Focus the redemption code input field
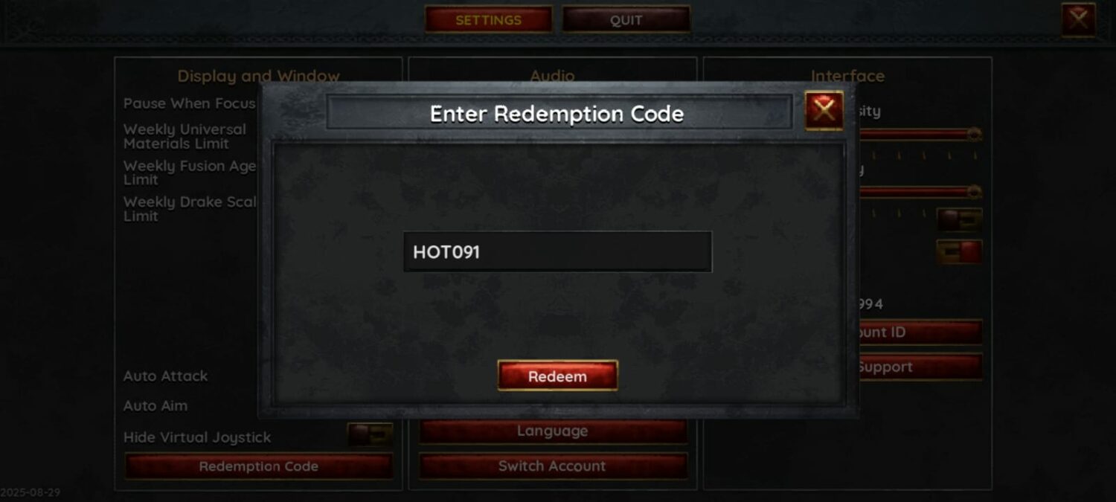Viewport: 1116px width, 502px height. click(x=557, y=251)
